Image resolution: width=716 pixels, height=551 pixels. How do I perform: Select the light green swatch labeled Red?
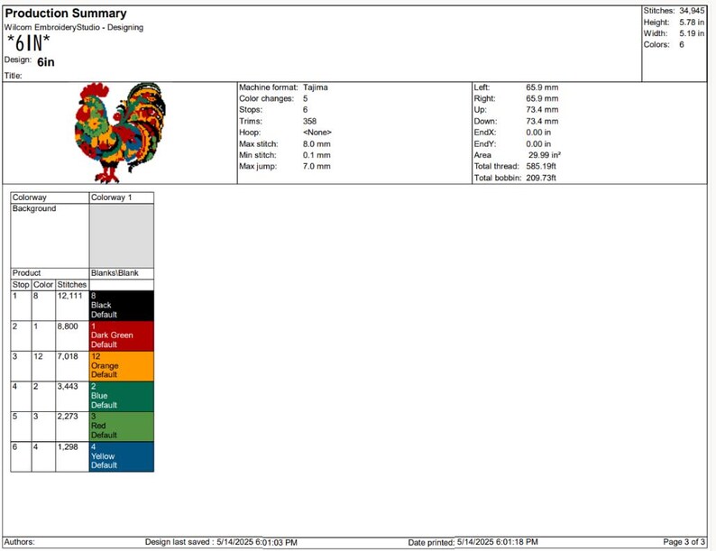point(122,426)
